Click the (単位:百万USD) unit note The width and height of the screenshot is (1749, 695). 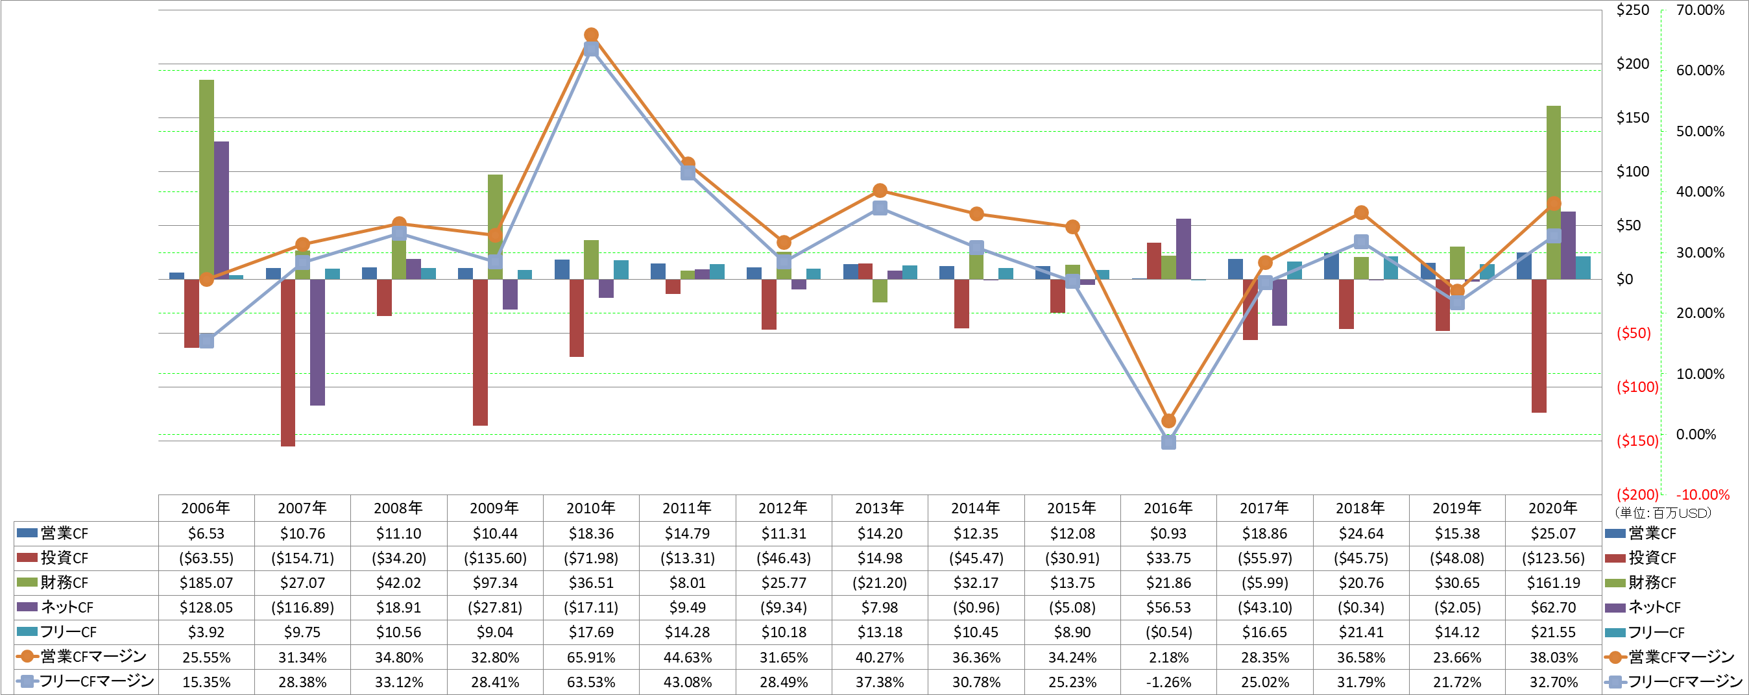[1663, 513]
